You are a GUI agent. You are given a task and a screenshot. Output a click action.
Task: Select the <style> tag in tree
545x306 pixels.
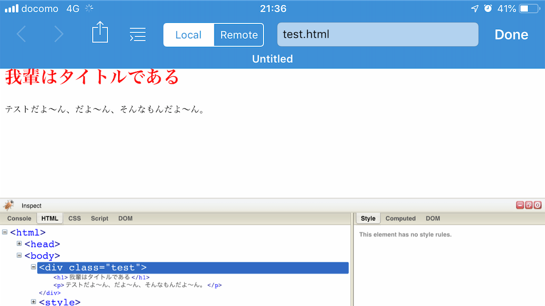pyautogui.click(x=60, y=302)
